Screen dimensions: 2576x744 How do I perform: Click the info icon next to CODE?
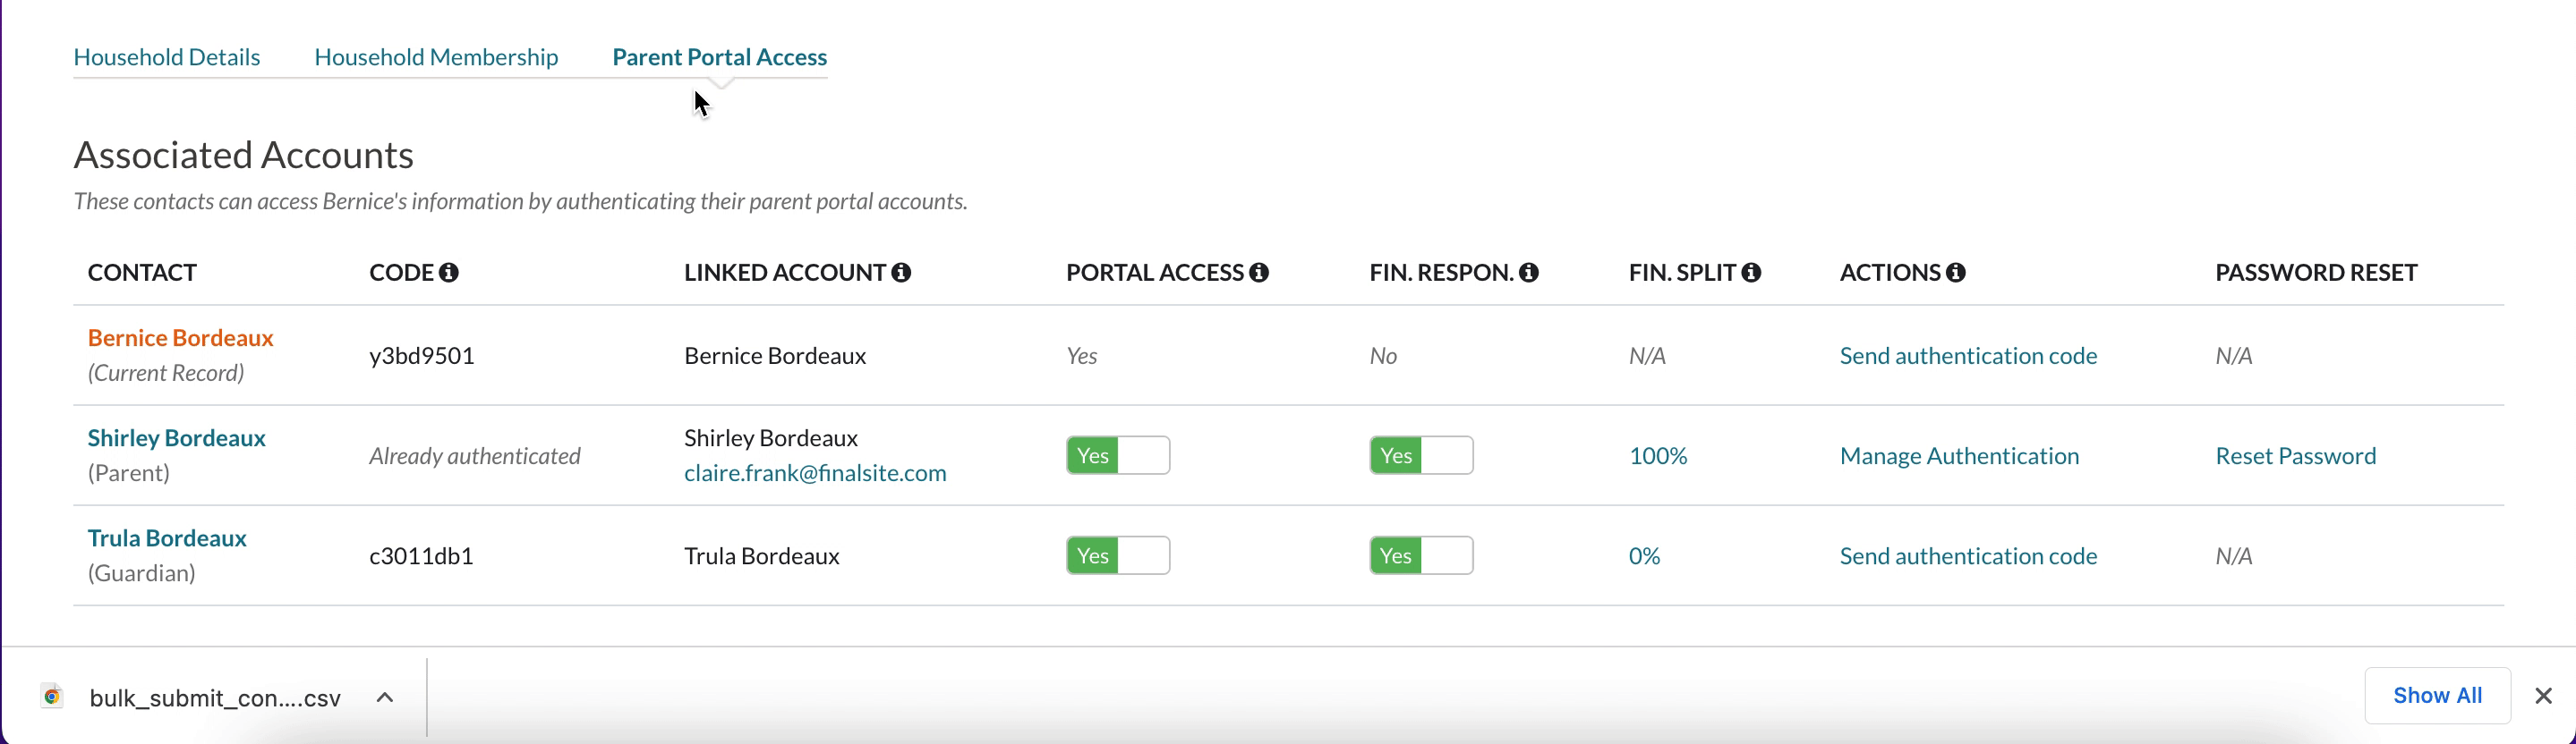tap(449, 273)
